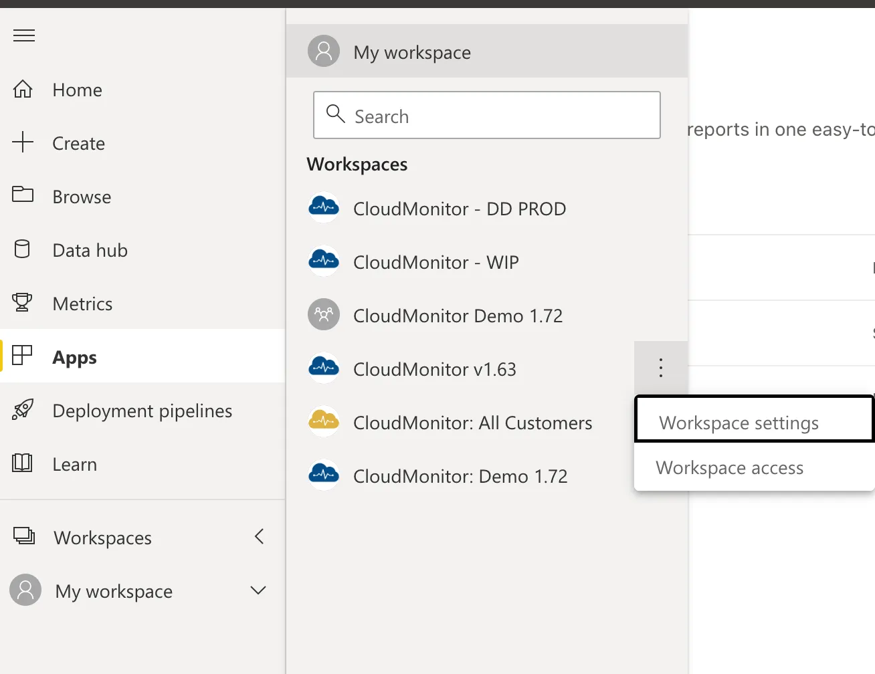The image size is (875, 674).
Task: Open Deployment pipelines in navigation
Action: [x=142, y=411]
